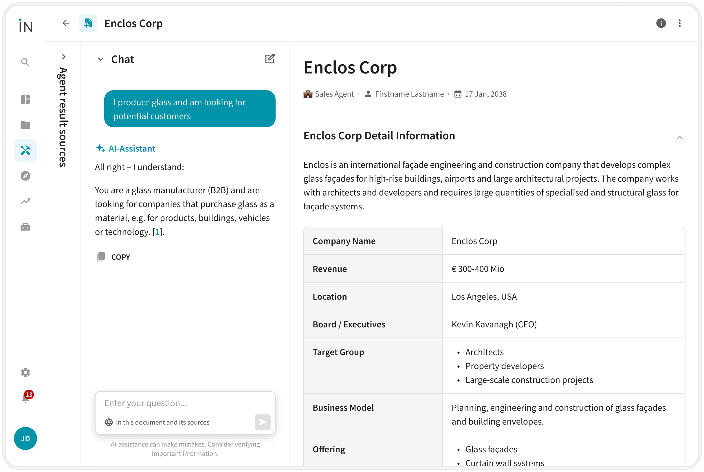The height and width of the screenshot is (472, 704).
Task: Click the info icon in header
Action: (661, 23)
